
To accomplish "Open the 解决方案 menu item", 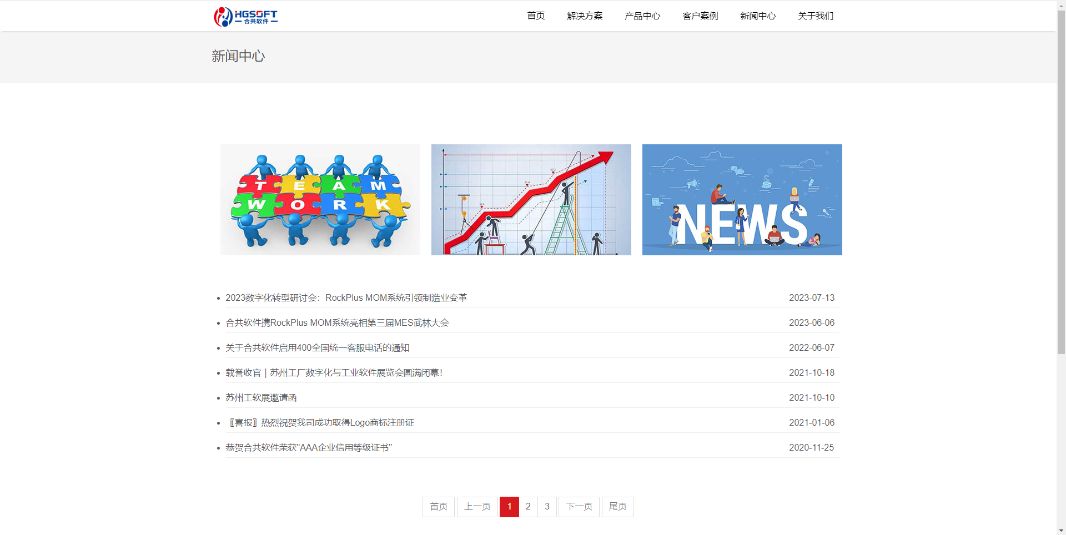I will (585, 16).
